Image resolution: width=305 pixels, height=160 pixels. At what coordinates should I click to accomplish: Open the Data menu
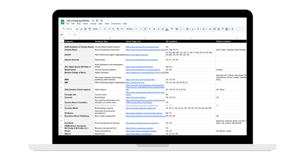(100, 23)
